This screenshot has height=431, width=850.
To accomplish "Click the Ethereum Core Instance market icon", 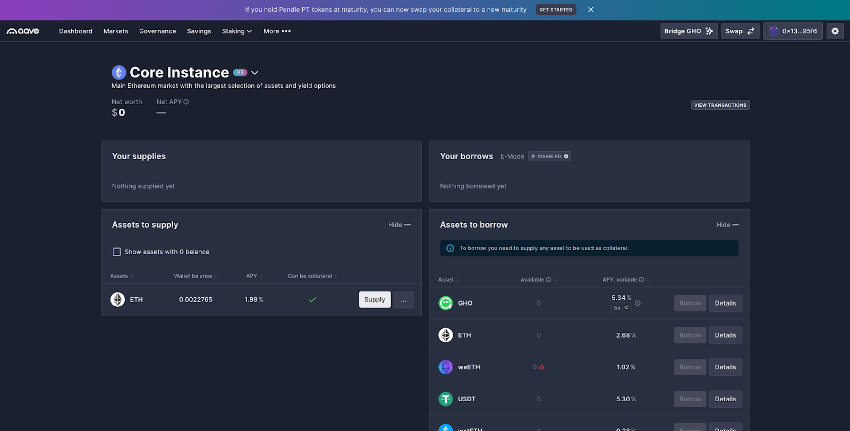I will (119, 72).
